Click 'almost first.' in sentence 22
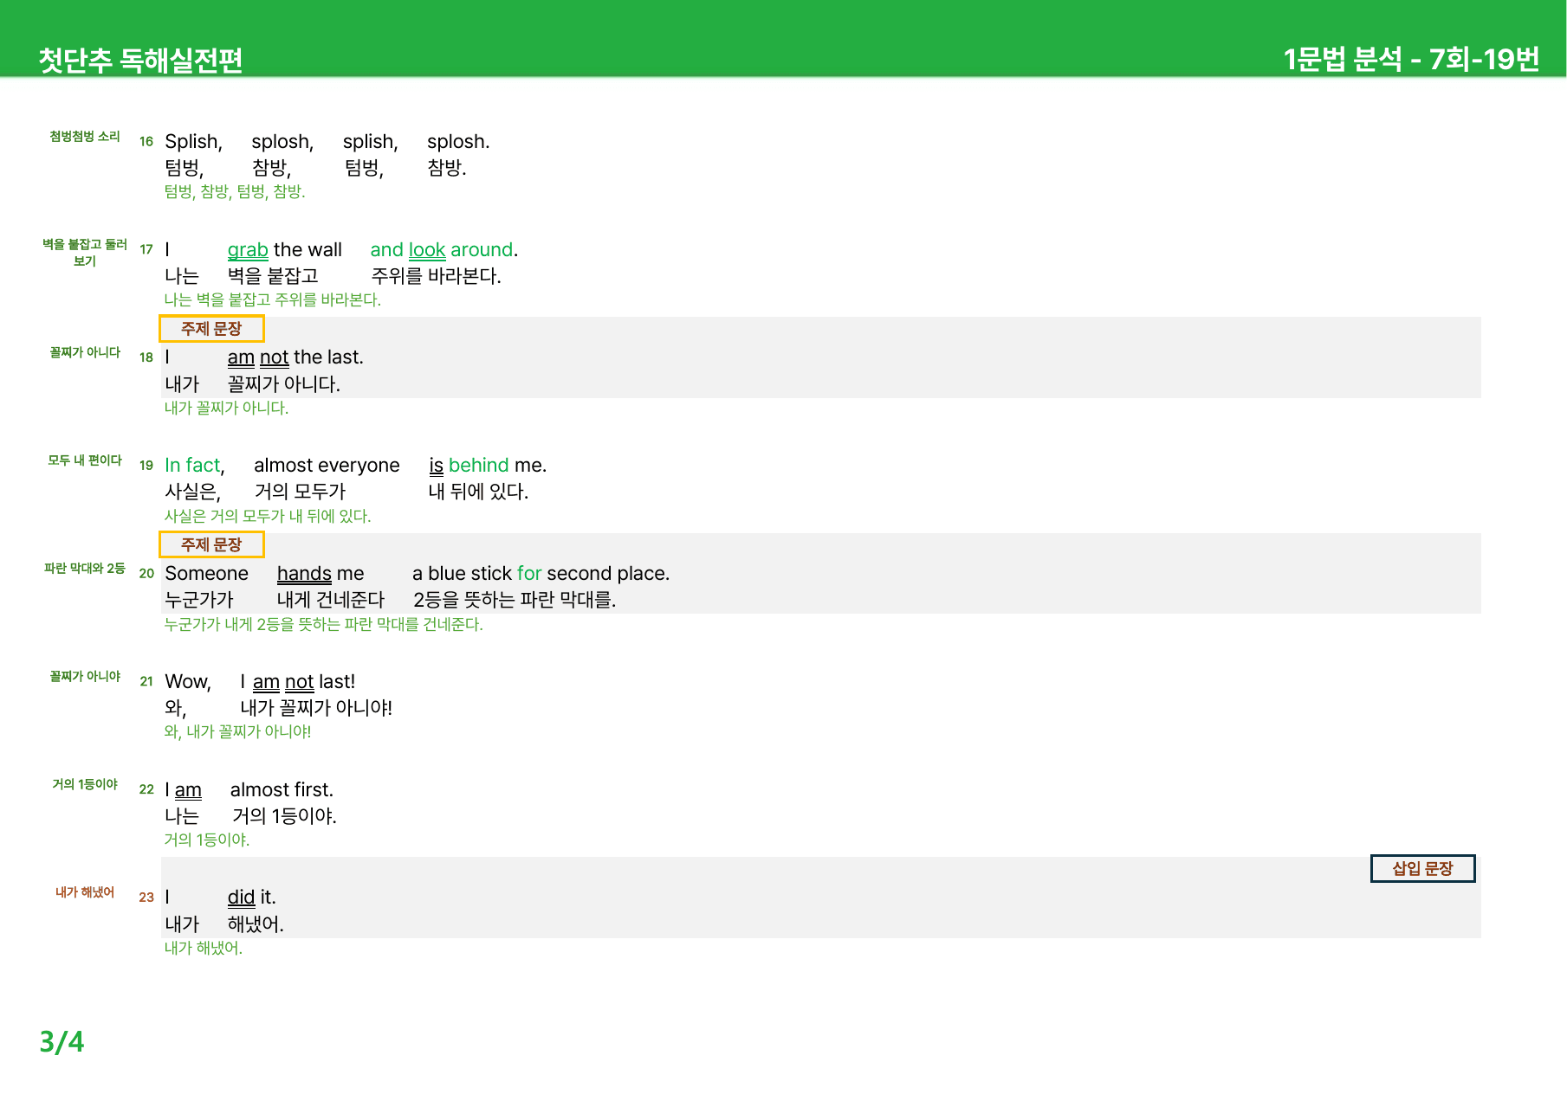This screenshot has height=1107, width=1567. [x=282, y=790]
